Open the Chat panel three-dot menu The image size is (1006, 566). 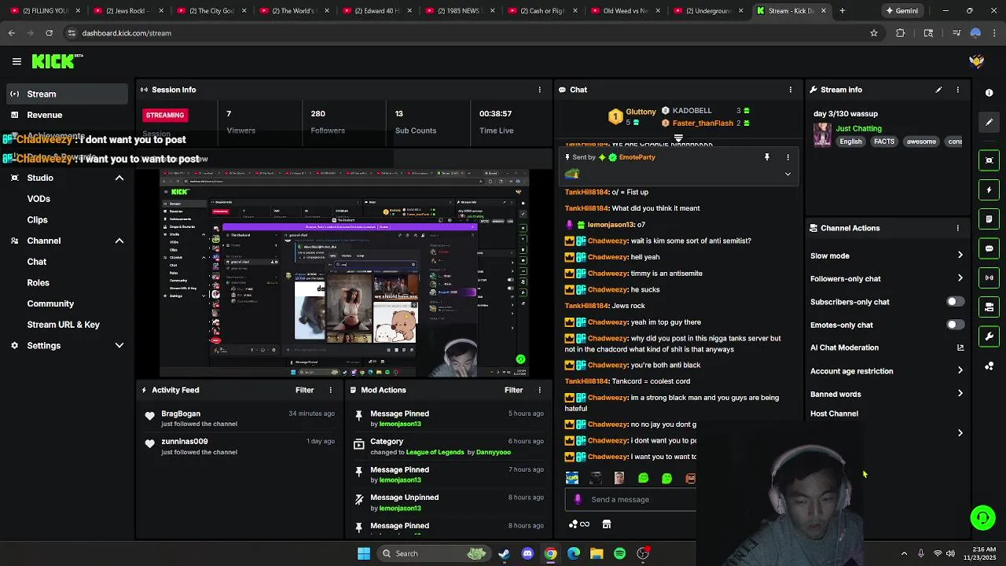pyautogui.click(x=790, y=90)
